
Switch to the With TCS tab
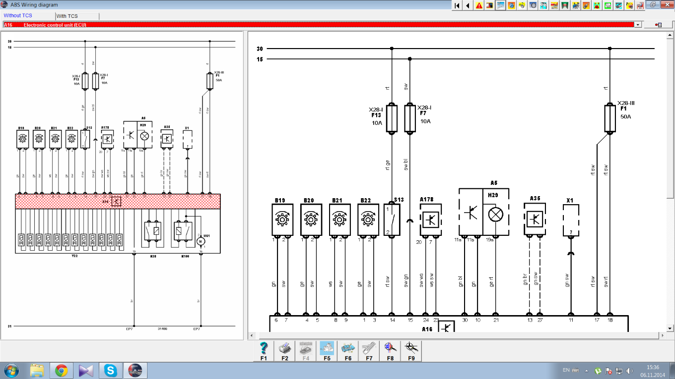tap(67, 16)
